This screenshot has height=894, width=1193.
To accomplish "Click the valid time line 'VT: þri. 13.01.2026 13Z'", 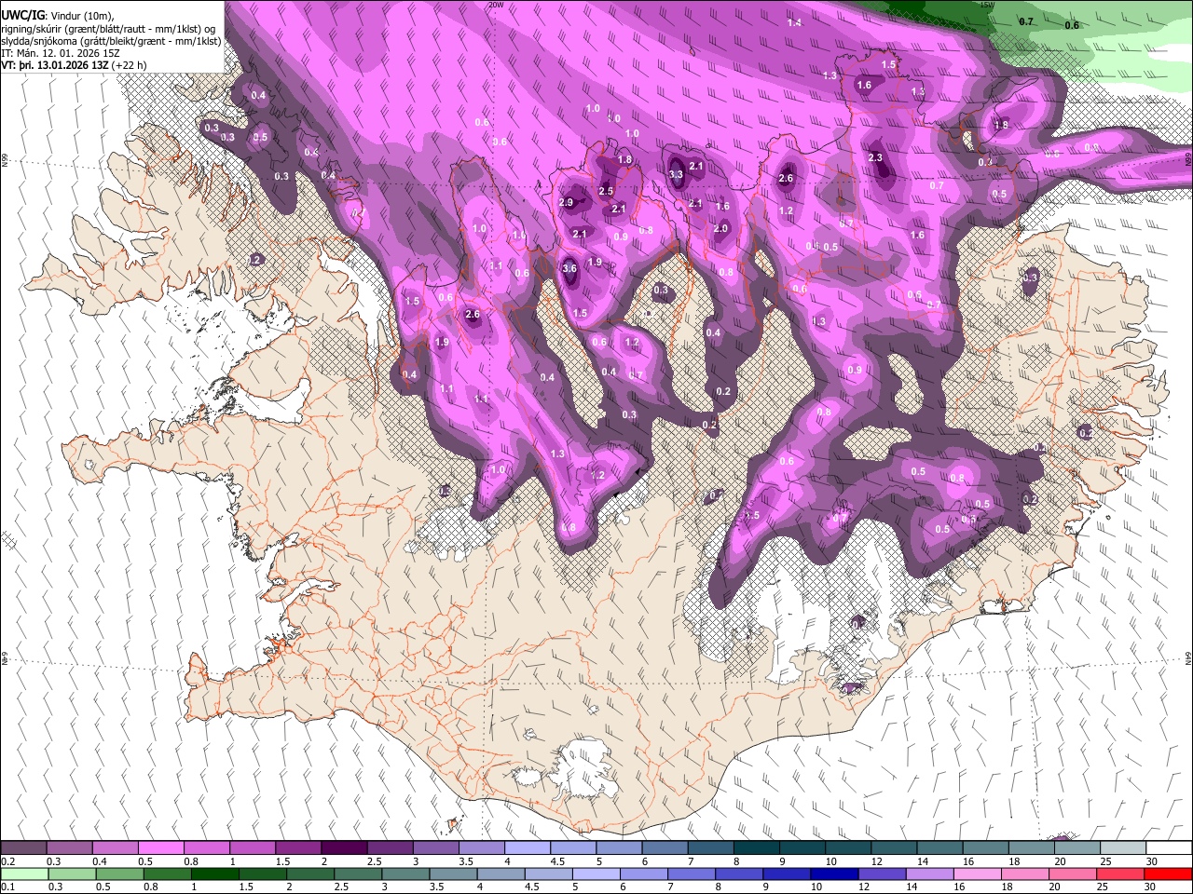I will [x=55, y=65].
